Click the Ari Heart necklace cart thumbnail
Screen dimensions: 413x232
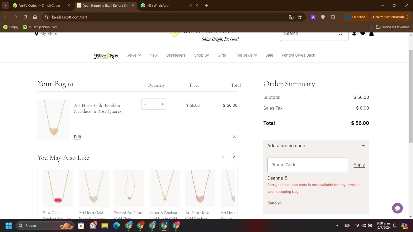point(54,120)
